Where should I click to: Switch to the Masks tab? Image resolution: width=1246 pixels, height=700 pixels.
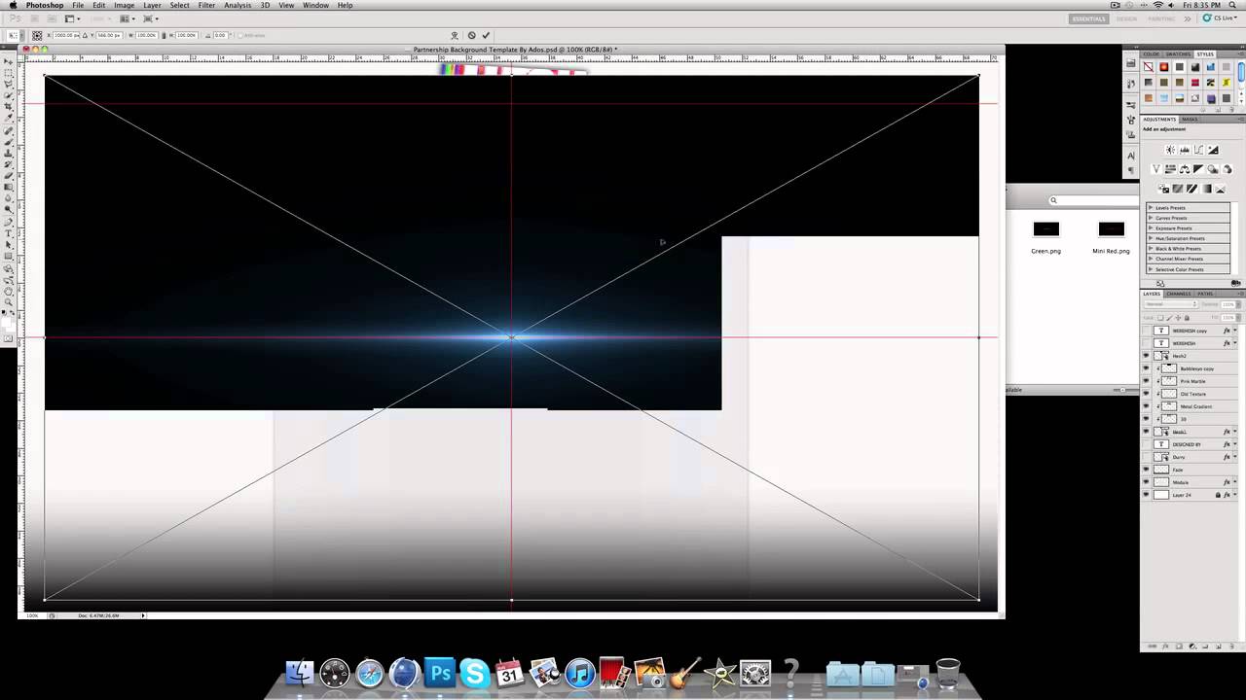[x=1191, y=120]
